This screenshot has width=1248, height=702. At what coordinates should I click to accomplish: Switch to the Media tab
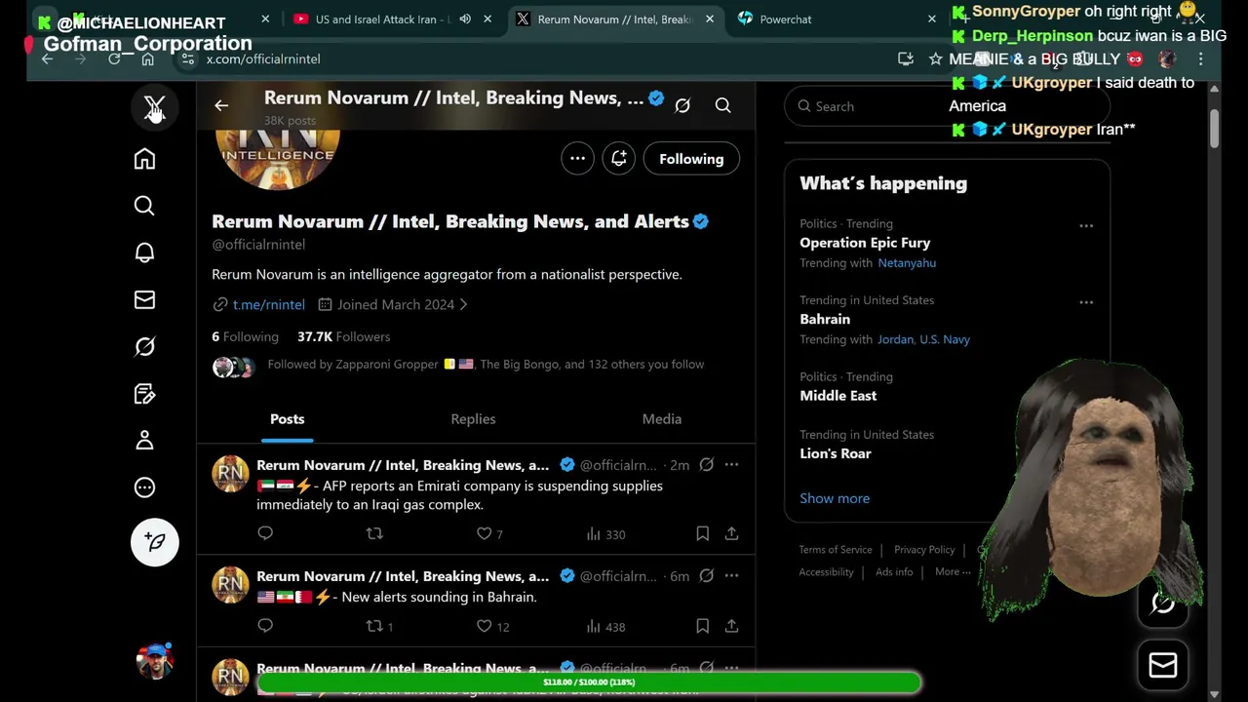click(661, 419)
